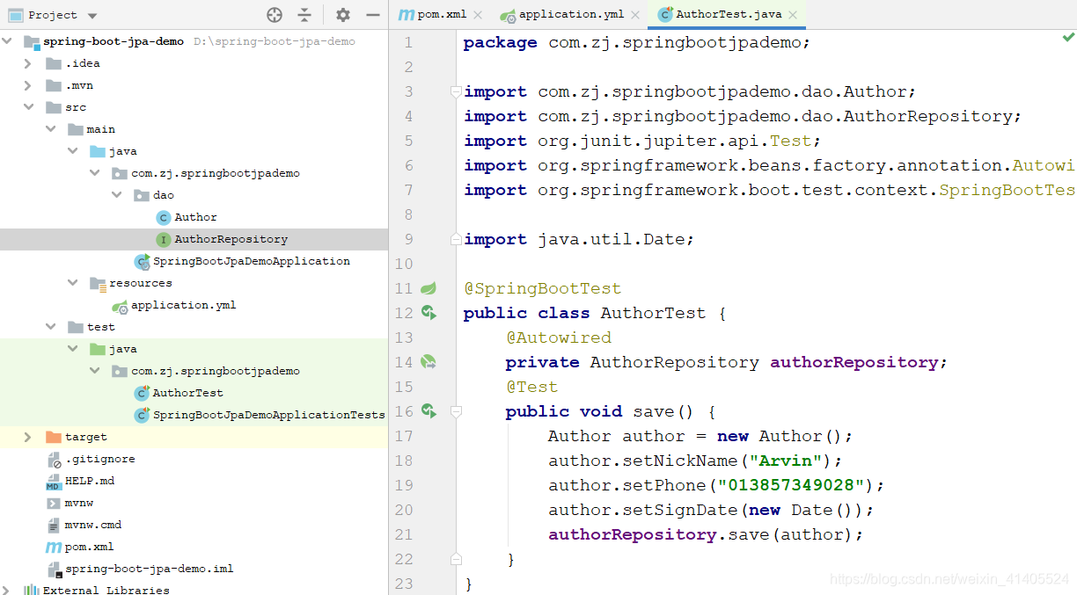Click the green inspection checkmark icon

[1068, 37]
